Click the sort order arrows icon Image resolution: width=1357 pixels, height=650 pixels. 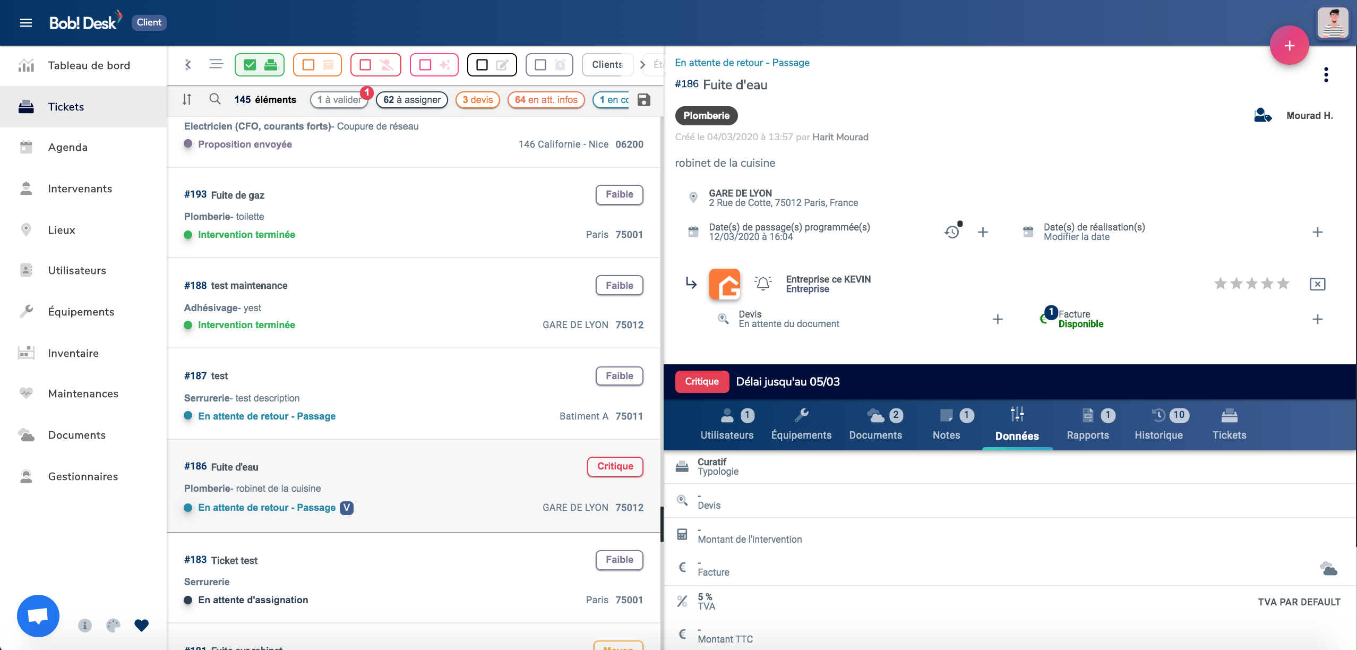point(187,99)
